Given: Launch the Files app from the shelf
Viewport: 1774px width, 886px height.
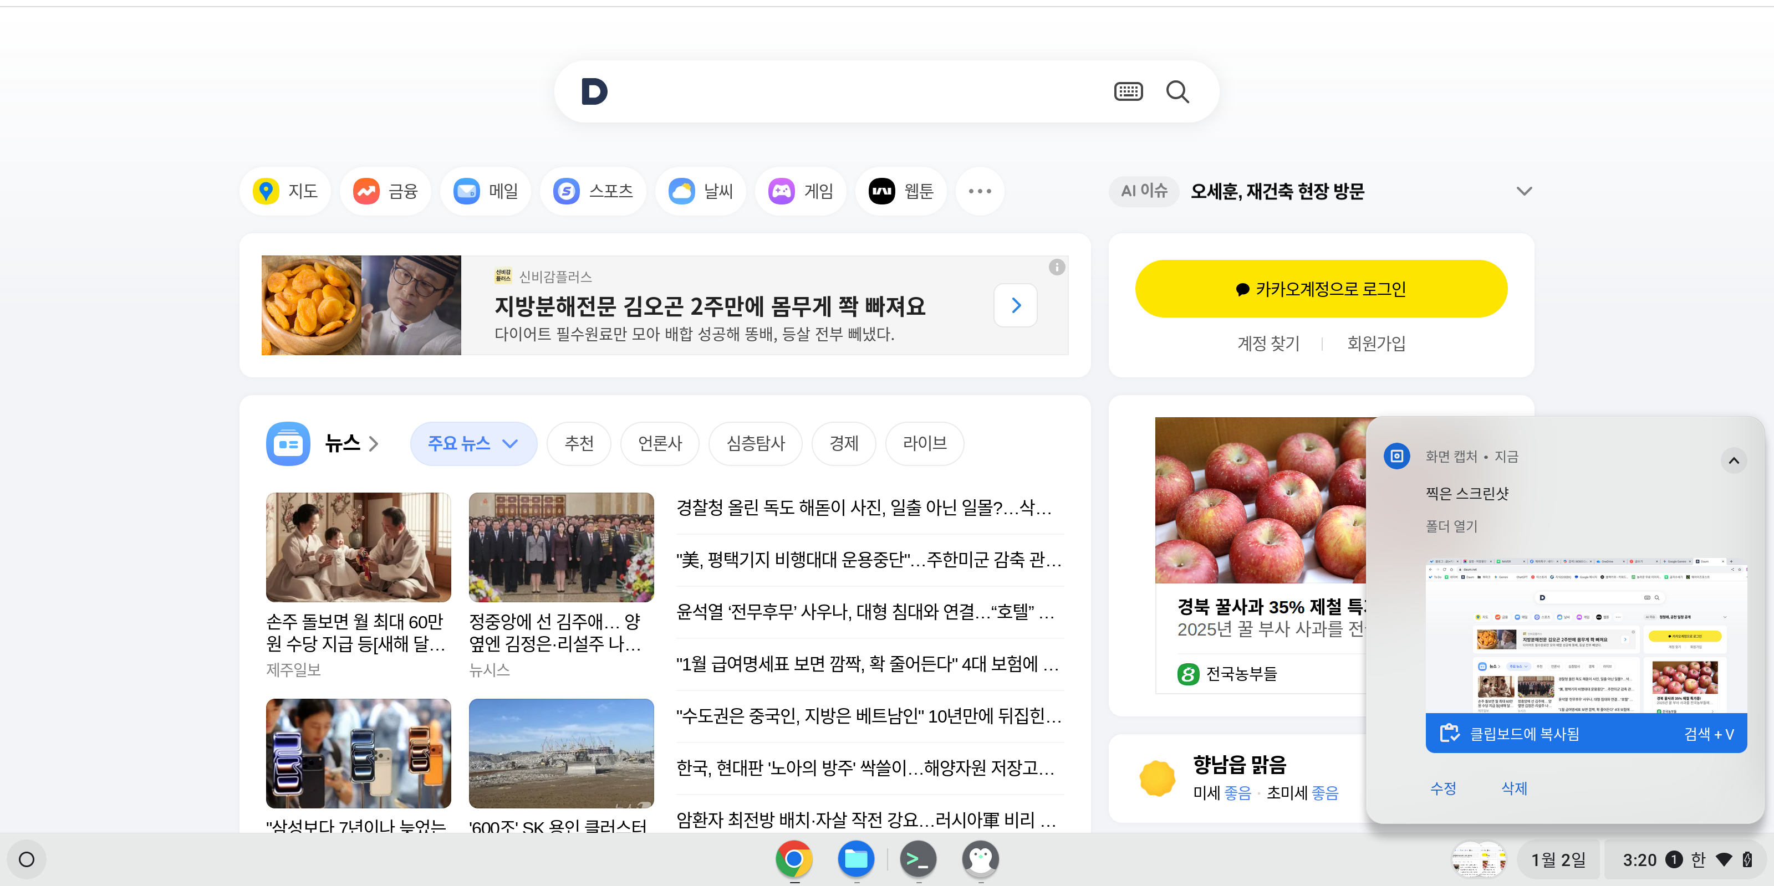Looking at the screenshot, I should 856,858.
